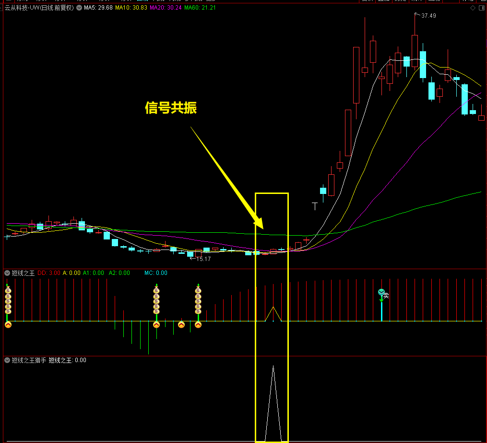
Task: Expand the 短线之王猎手 indicator panel dropdown
Action: [7, 360]
